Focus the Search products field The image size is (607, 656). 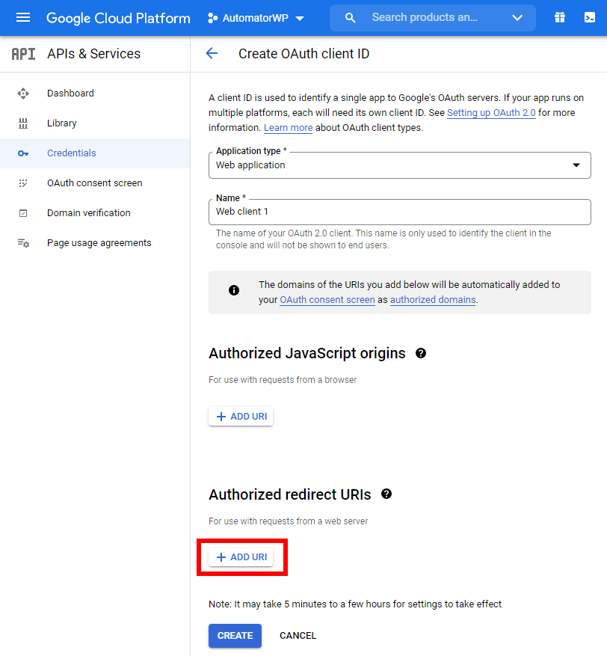point(433,17)
